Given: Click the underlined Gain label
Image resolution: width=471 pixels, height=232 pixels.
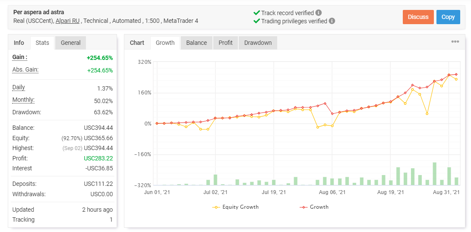Looking at the screenshot, I should click(x=20, y=57).
